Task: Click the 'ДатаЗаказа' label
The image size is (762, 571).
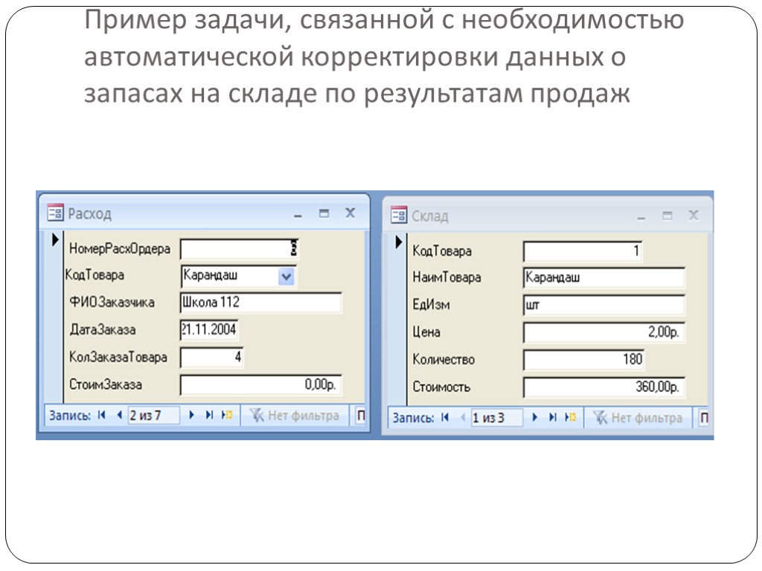Action: click(103, 329)
